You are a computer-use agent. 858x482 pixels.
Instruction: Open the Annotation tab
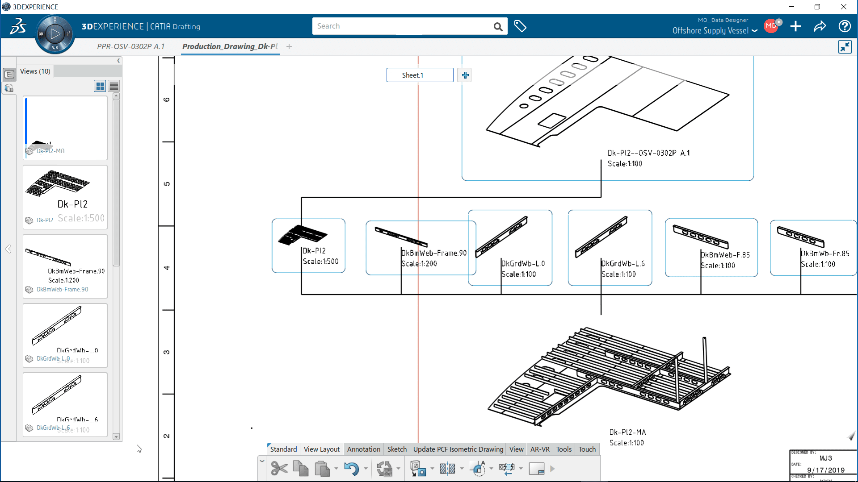pyautogui.click(x=363, y=449)
